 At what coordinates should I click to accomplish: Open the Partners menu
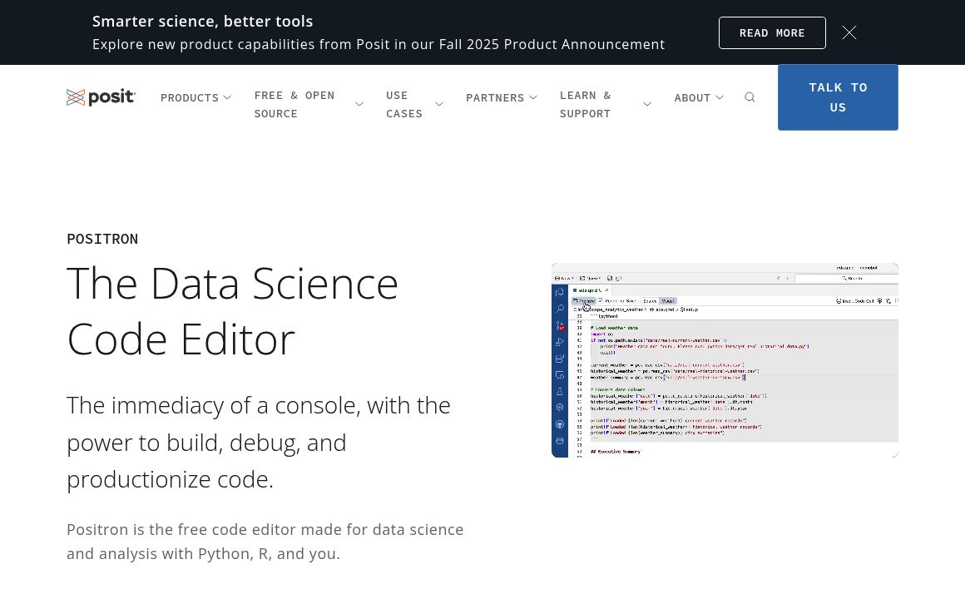[501, 98]
